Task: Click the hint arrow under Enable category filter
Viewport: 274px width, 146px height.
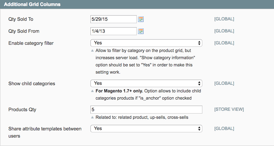Action: (92, 51)
